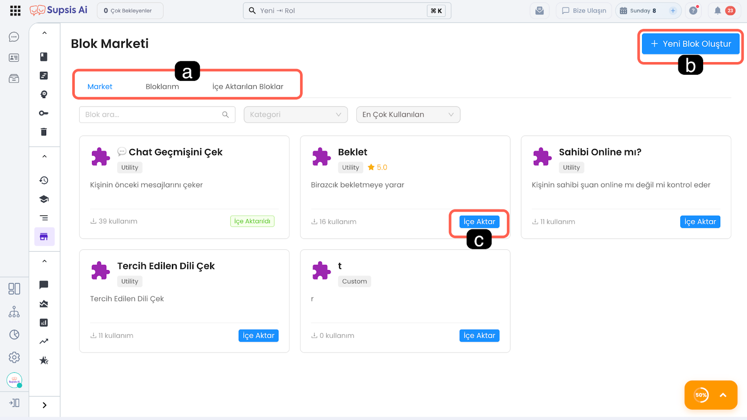The image size is (747, 420).
Task: Import the Sahibi Online mı? block
Action: coord(700,222)
